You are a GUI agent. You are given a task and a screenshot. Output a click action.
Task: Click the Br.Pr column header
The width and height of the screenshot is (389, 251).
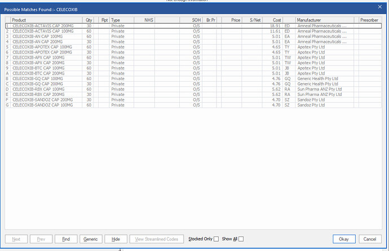point(210,20)
